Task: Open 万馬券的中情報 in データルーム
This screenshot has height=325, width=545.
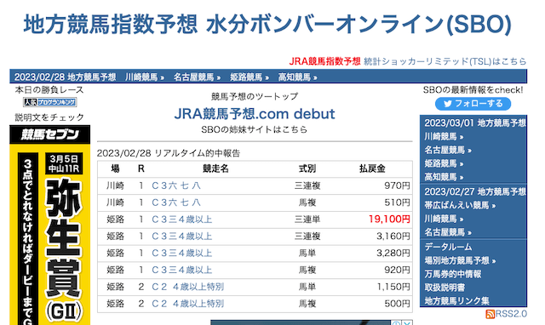Action: coord(452,274)
